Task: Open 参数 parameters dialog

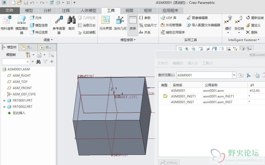Action: point(145,18)
